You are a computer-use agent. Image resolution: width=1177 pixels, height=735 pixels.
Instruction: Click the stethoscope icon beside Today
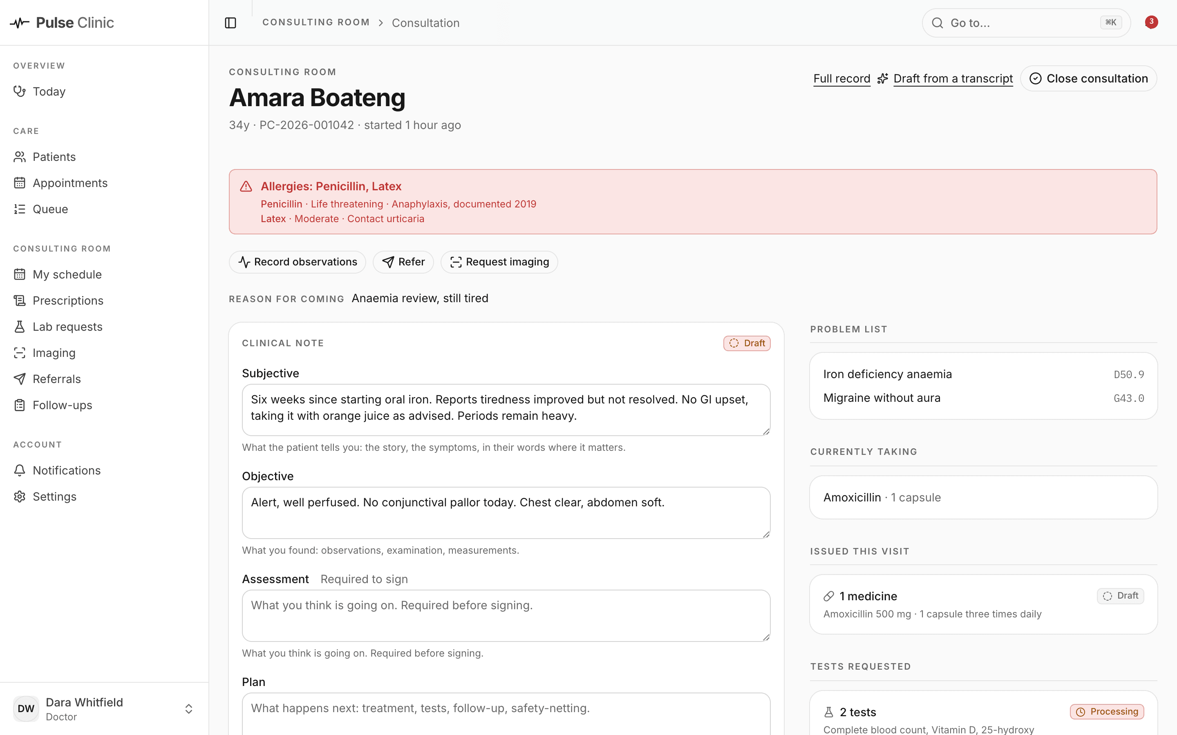click(20, 91)
